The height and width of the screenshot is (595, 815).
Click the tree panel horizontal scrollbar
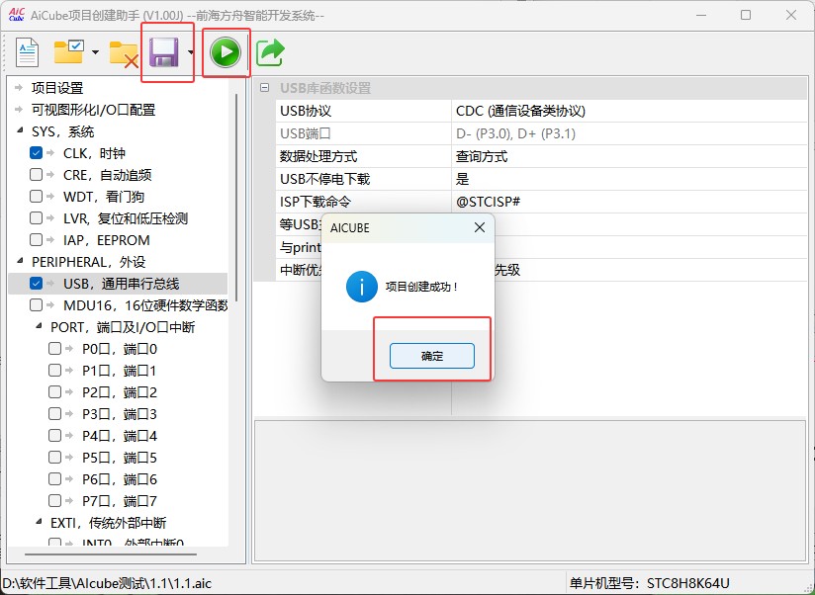point(111,554)
